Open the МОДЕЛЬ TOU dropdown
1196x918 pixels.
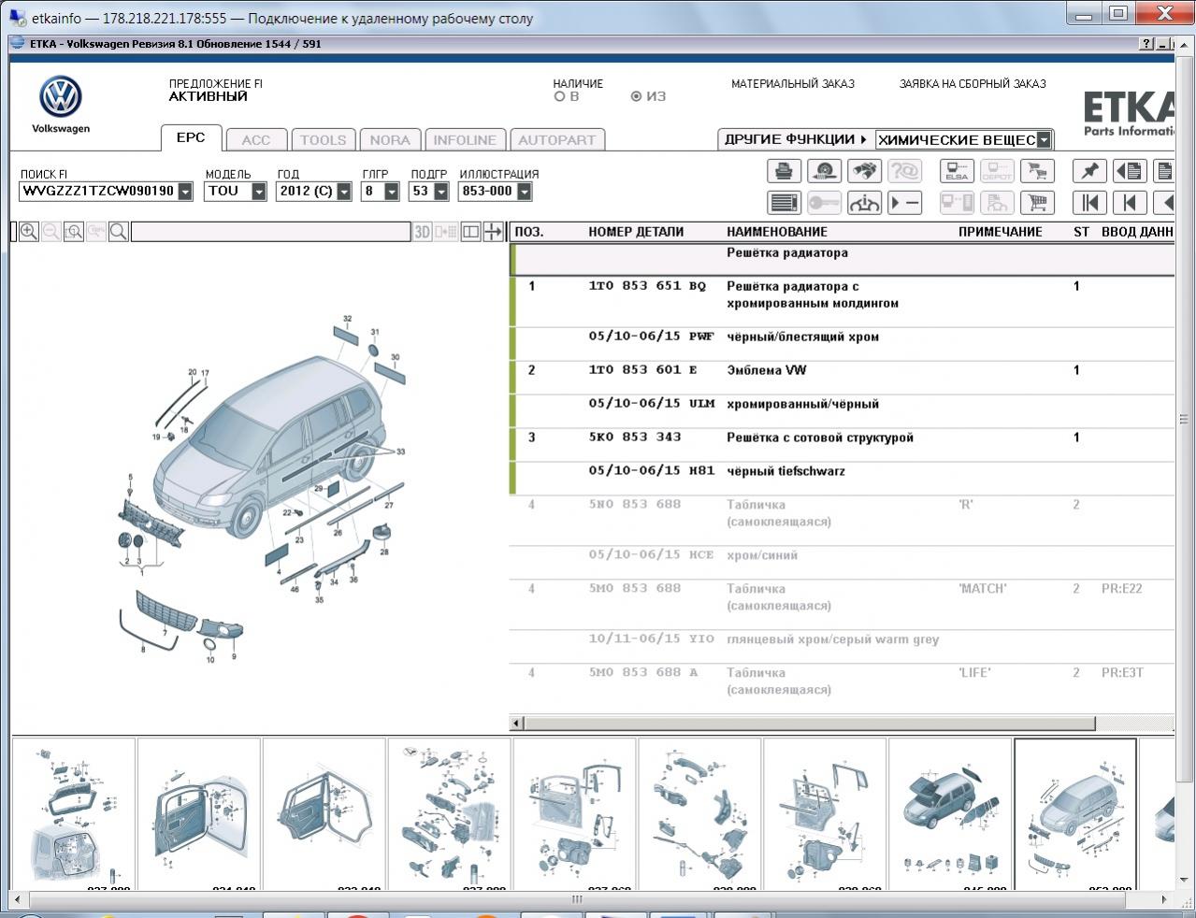(x=259, y=192)
